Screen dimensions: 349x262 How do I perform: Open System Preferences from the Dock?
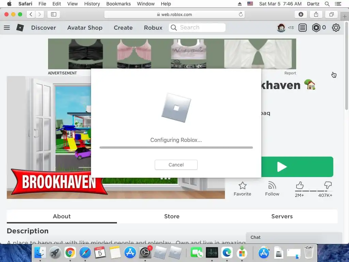(145, 253)
